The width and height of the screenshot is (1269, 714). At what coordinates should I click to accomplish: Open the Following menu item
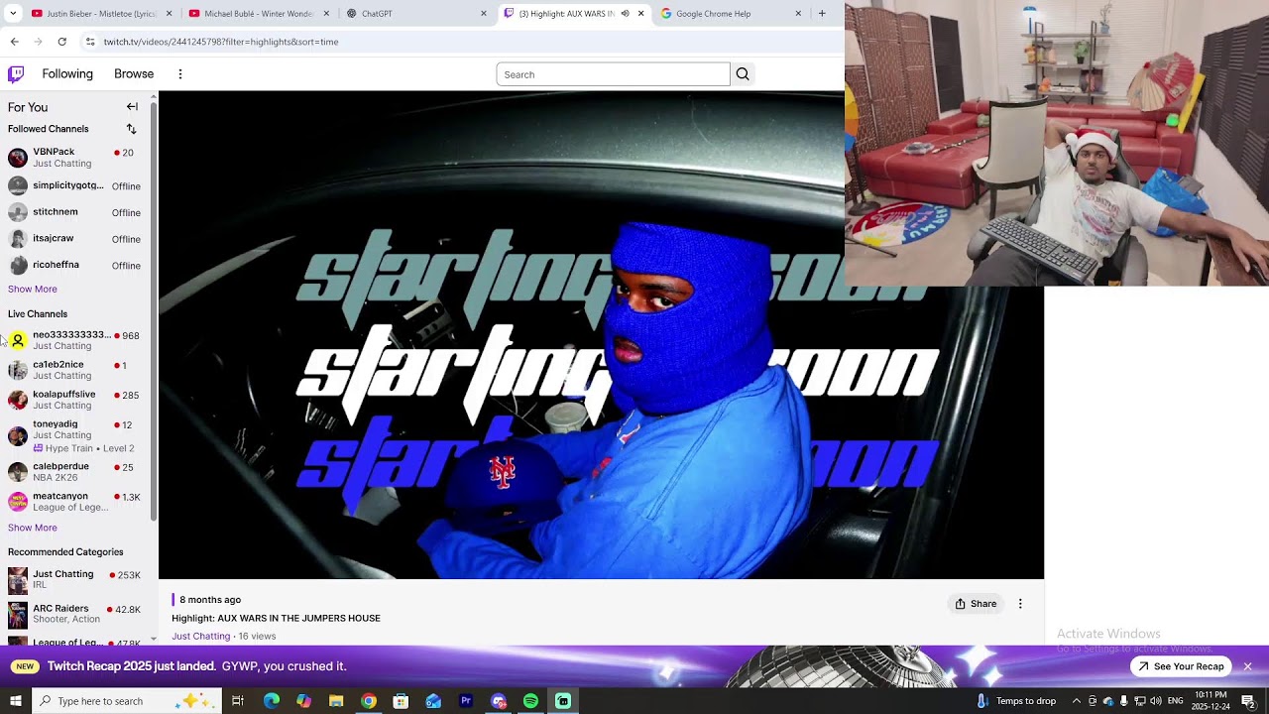pos(67,74)
